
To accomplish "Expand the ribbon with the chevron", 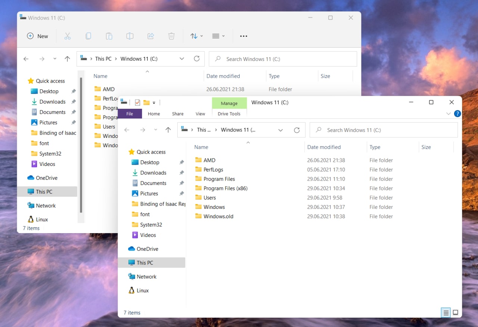I will click(x=448, y=114).
